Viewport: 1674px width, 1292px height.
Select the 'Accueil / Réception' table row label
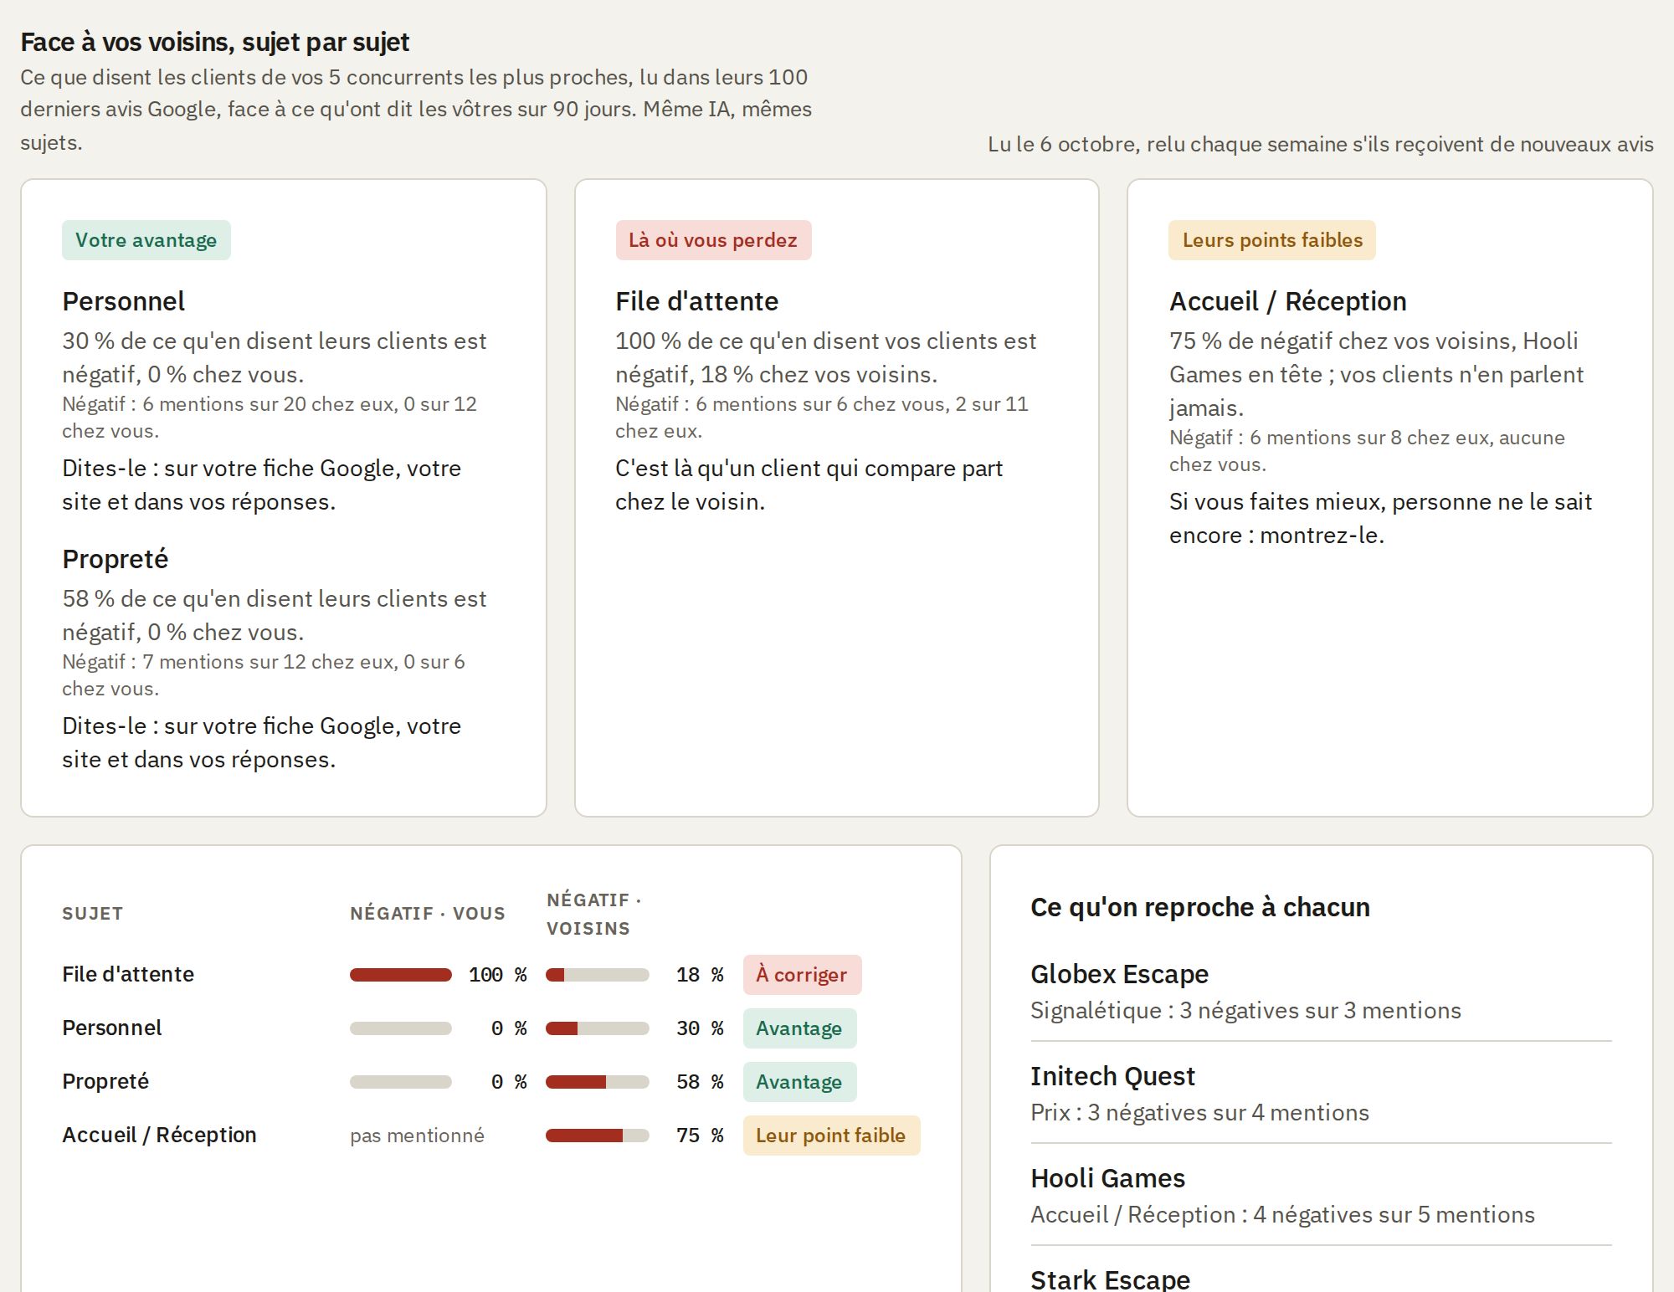click(160, 1136)
